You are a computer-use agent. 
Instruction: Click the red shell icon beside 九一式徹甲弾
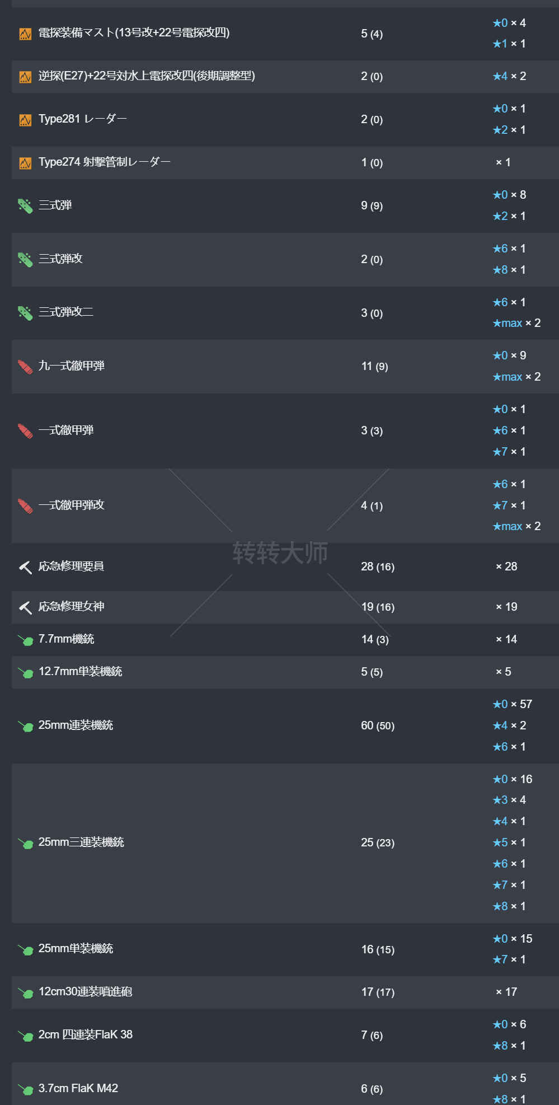25,367
